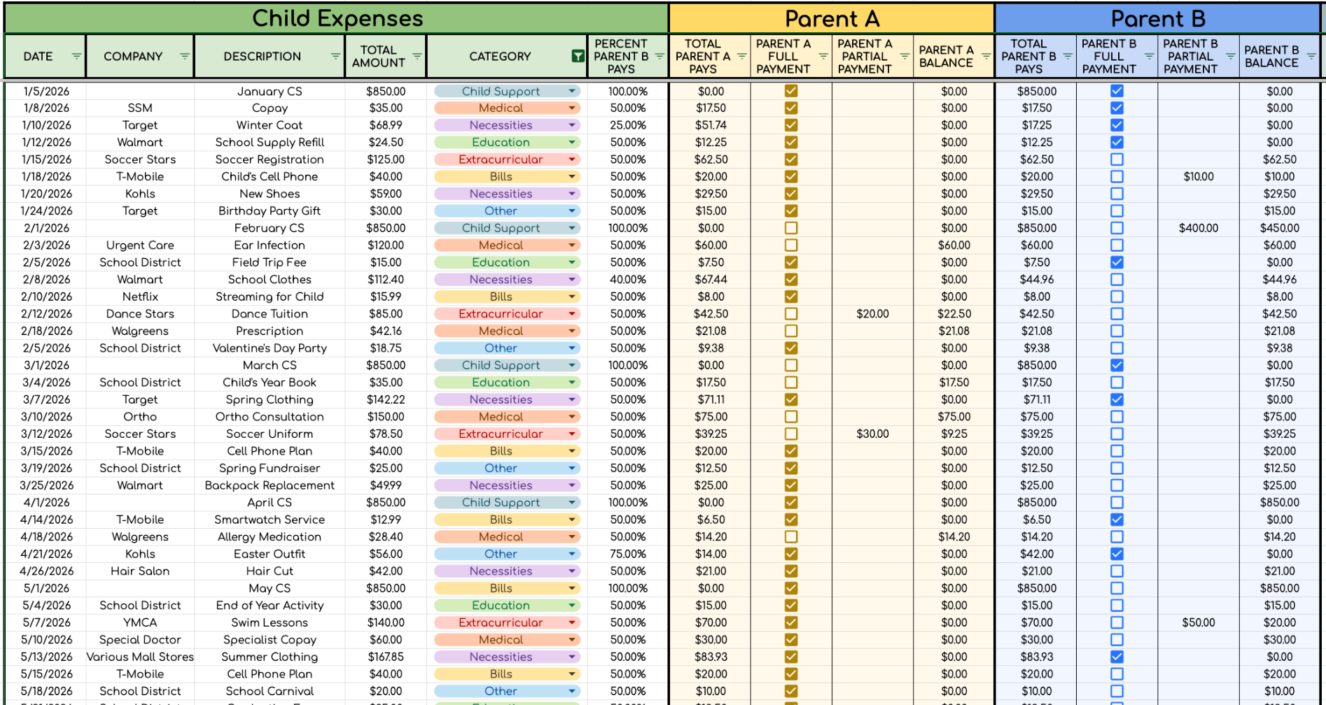Uncheck Parent B full payment for Winter Coat
Image resolution: width=1326 pixels, height=705 pixels.
(x=1117, y=125)
